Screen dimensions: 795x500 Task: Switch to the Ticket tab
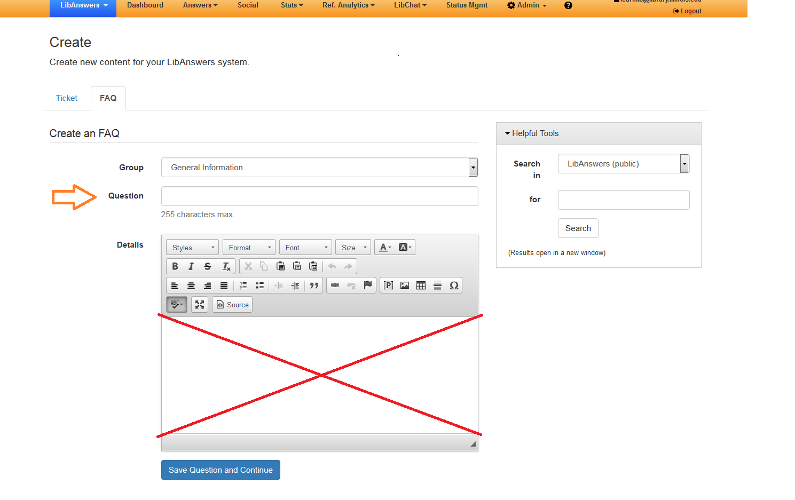click(x=67, y=98)
